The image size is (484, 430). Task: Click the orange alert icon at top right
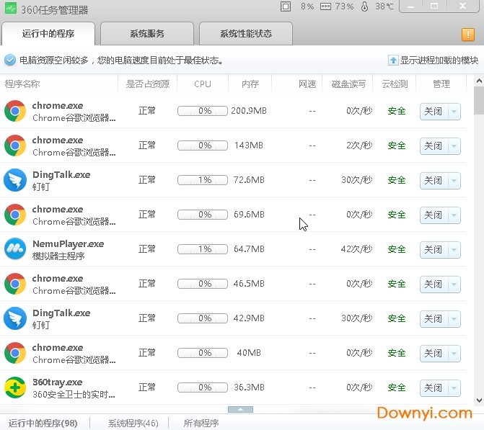[467, 35]
